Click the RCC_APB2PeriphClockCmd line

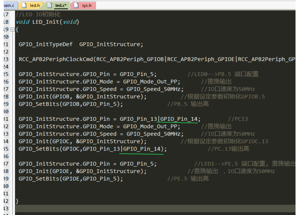157,60
